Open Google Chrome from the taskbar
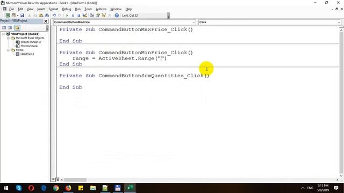 coord(56,188)
